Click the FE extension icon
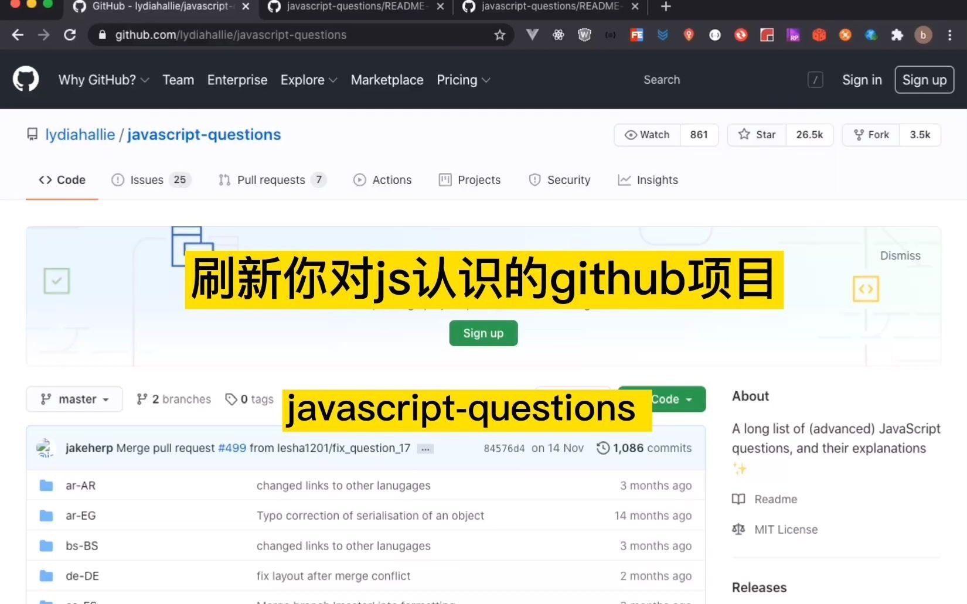The image size is (967, 604). (636, 35)
